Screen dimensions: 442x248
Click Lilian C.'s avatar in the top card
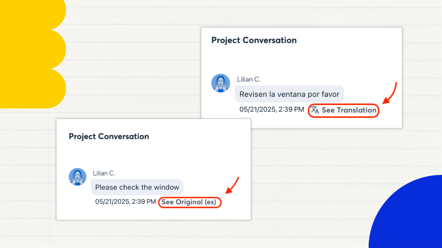tap(221, 83)
